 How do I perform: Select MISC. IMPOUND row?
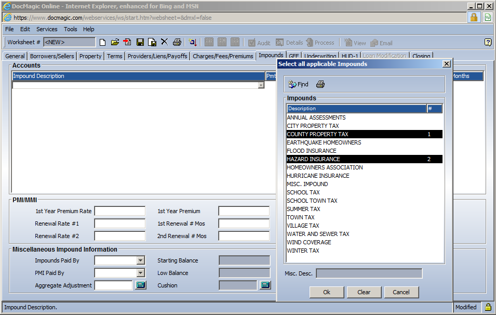point(365,184)
